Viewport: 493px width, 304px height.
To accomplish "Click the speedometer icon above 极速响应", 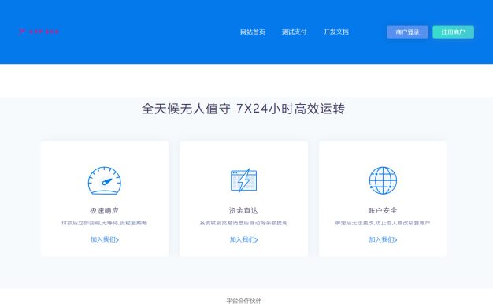I will click(x=105, y=180).
